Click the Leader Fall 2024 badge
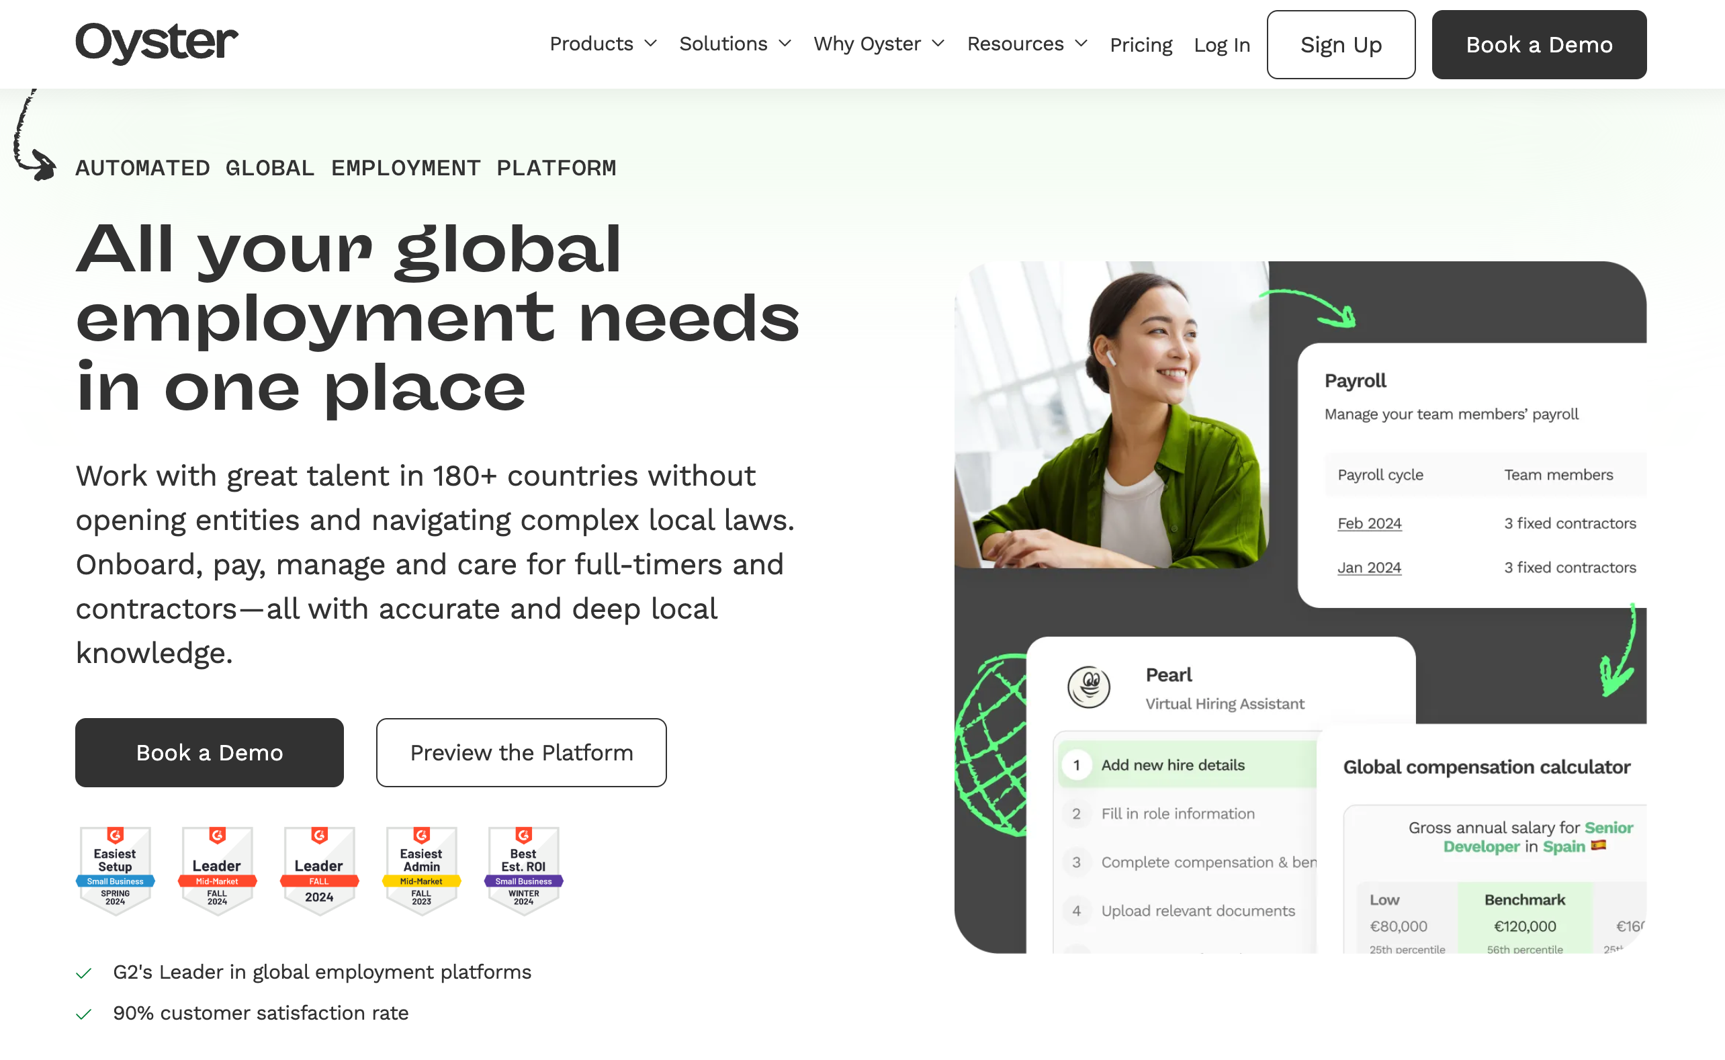The height and width of the screenshot is (1060, 1725). 319,871
